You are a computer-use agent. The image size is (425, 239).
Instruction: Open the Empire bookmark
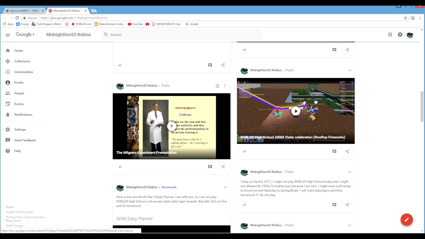23,24
